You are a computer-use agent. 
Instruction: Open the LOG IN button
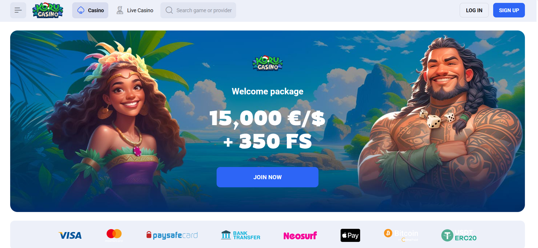tap(474, 10)
